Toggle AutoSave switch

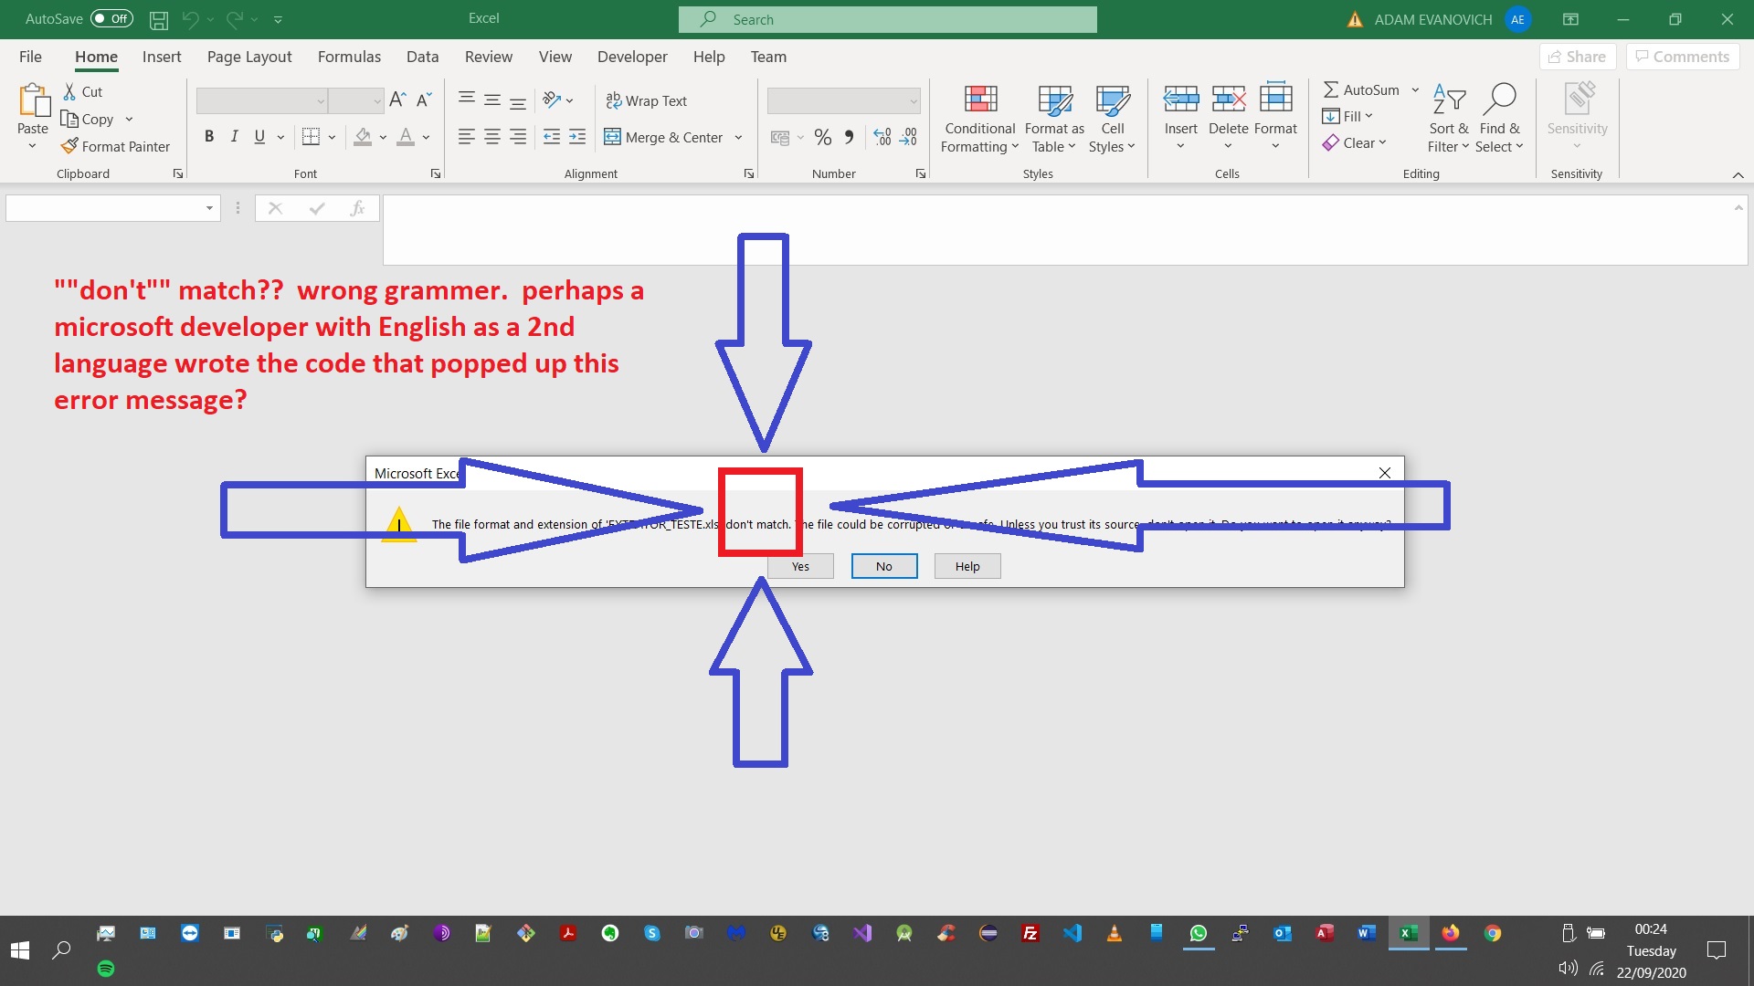(x=111, y=19)
